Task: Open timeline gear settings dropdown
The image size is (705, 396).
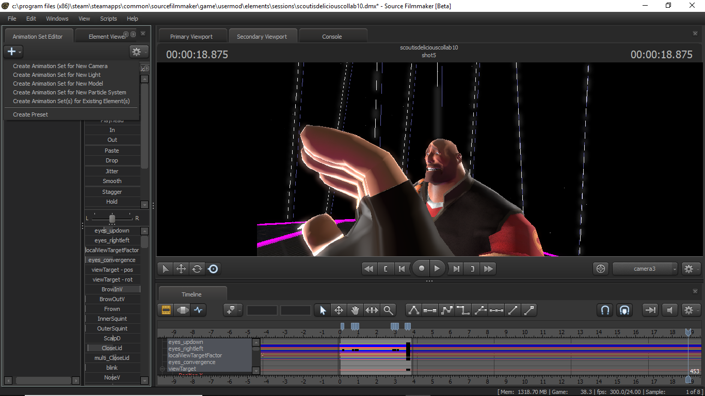Action: click(x=691, y=310)
